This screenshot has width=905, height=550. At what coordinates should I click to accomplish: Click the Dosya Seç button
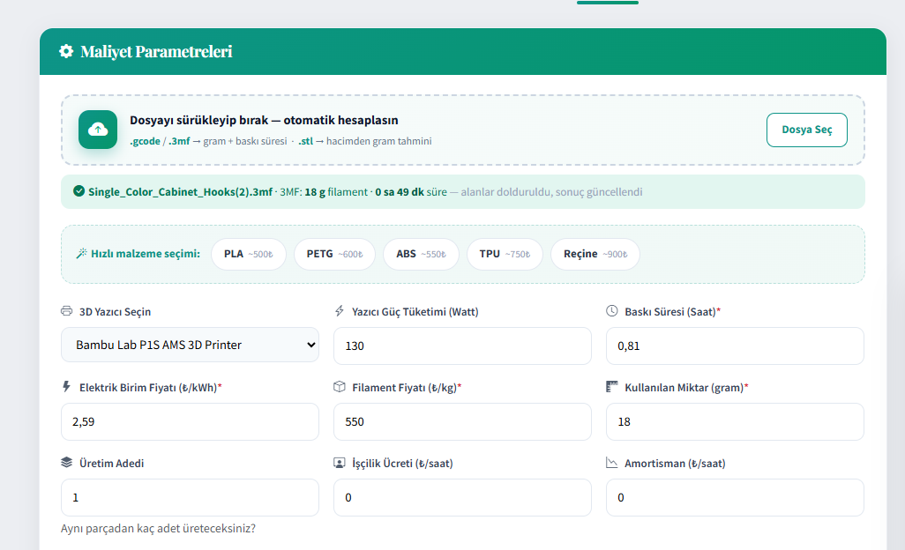[807, 130]
